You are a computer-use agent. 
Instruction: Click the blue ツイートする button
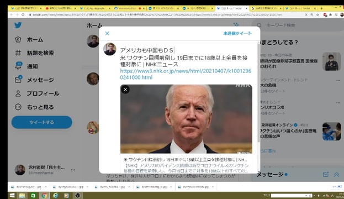[41, 122]
